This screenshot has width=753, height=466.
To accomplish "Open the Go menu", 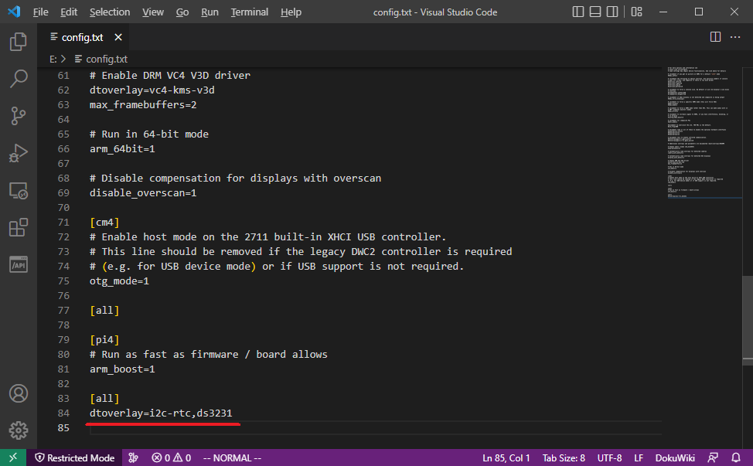I will 182,12.
